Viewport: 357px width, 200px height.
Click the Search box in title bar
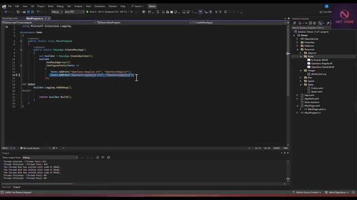point(137,6)
